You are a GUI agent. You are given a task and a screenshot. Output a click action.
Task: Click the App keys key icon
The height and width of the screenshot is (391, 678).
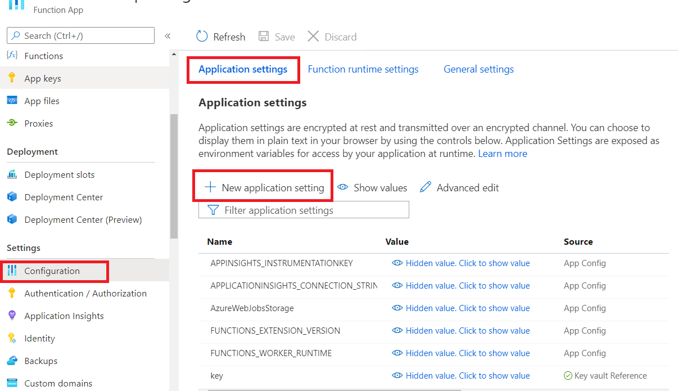coord(12,78)
